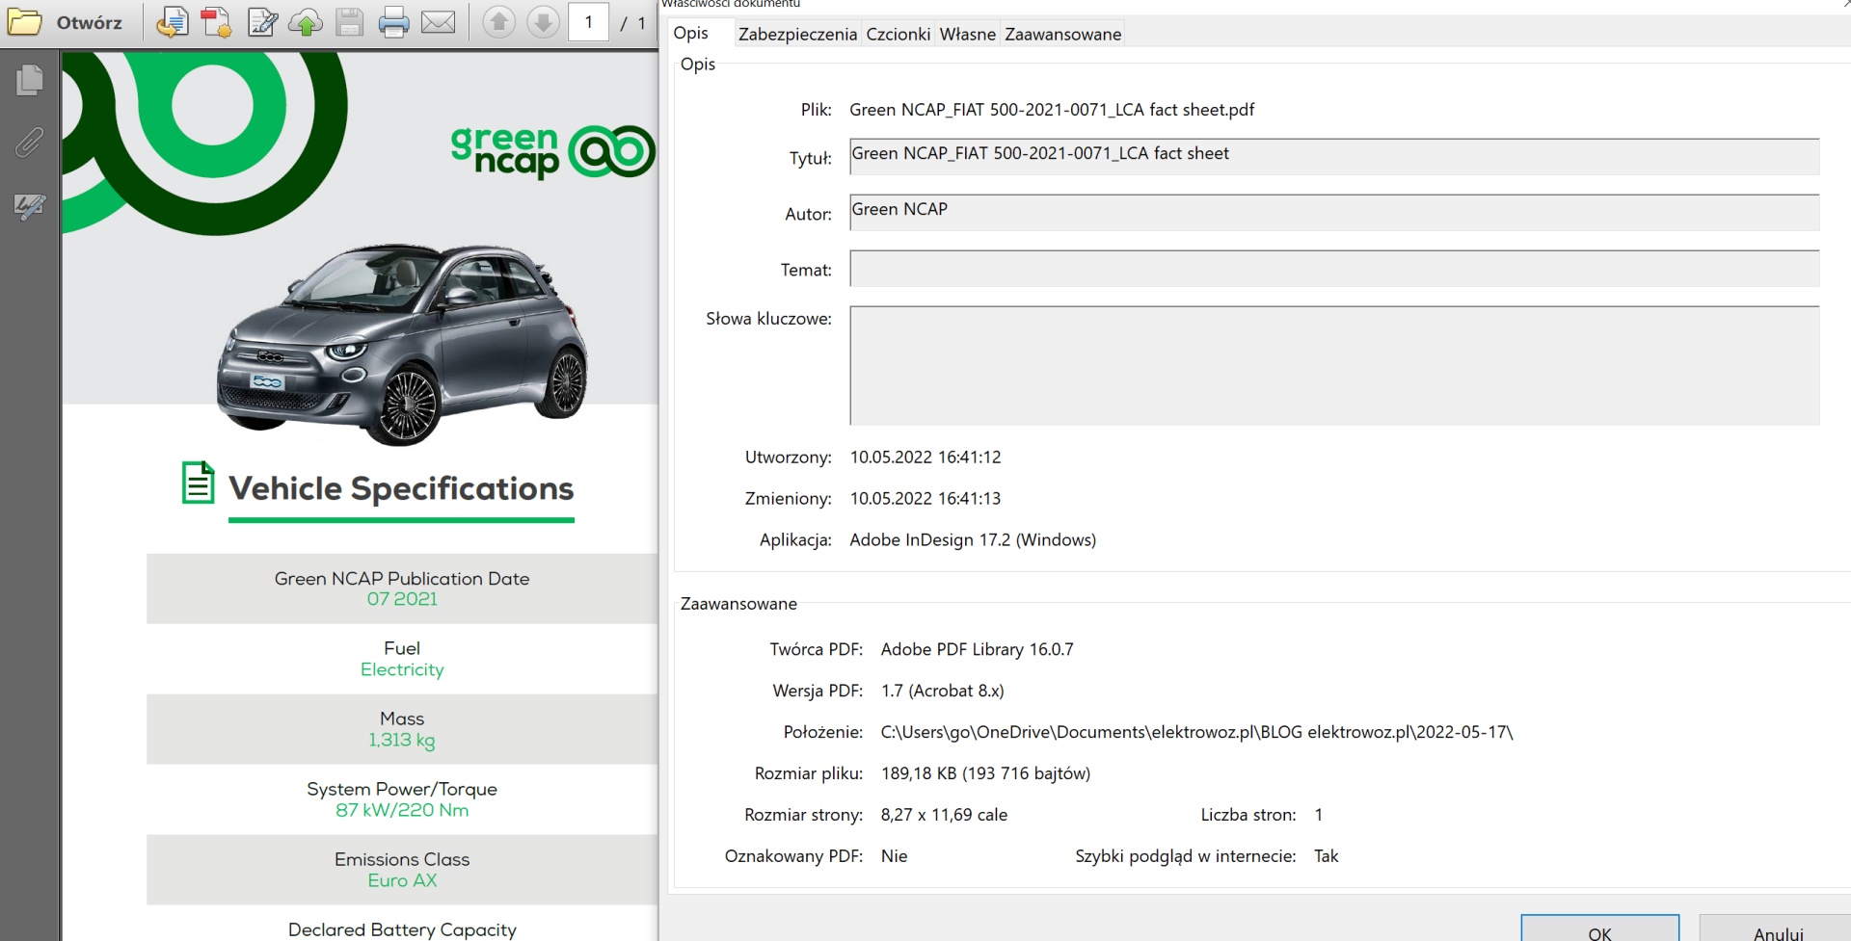The width and height of the screenshot is (1851, 941).
Task: Click the Adobe PDF Library 16.0.7 value
Action: [x=977, y=649]
